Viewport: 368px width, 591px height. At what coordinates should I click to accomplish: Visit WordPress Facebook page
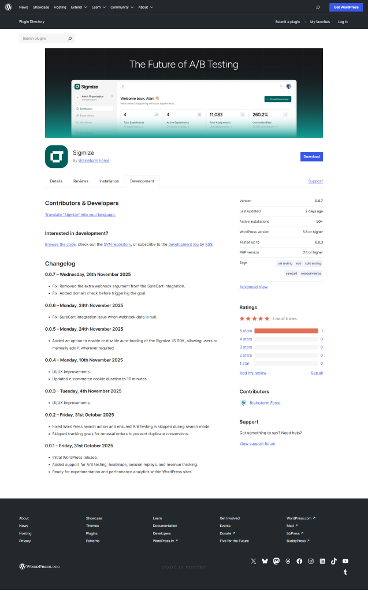pos(299,561)
